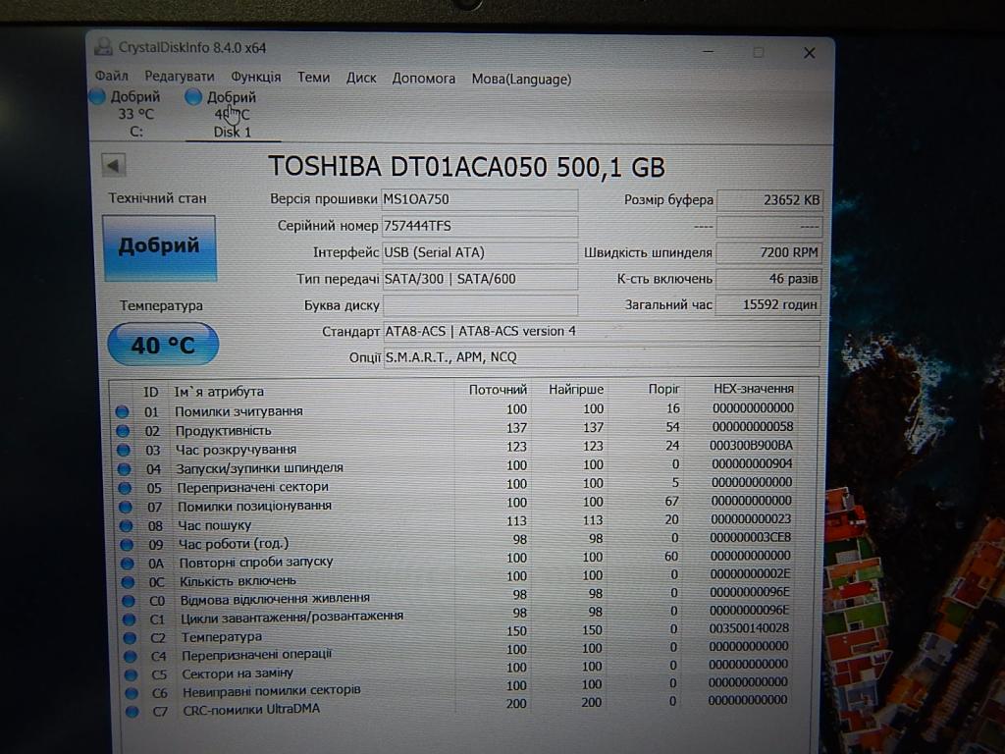
Task: Click the status dot for attribute C0
Action: [129, 601]
